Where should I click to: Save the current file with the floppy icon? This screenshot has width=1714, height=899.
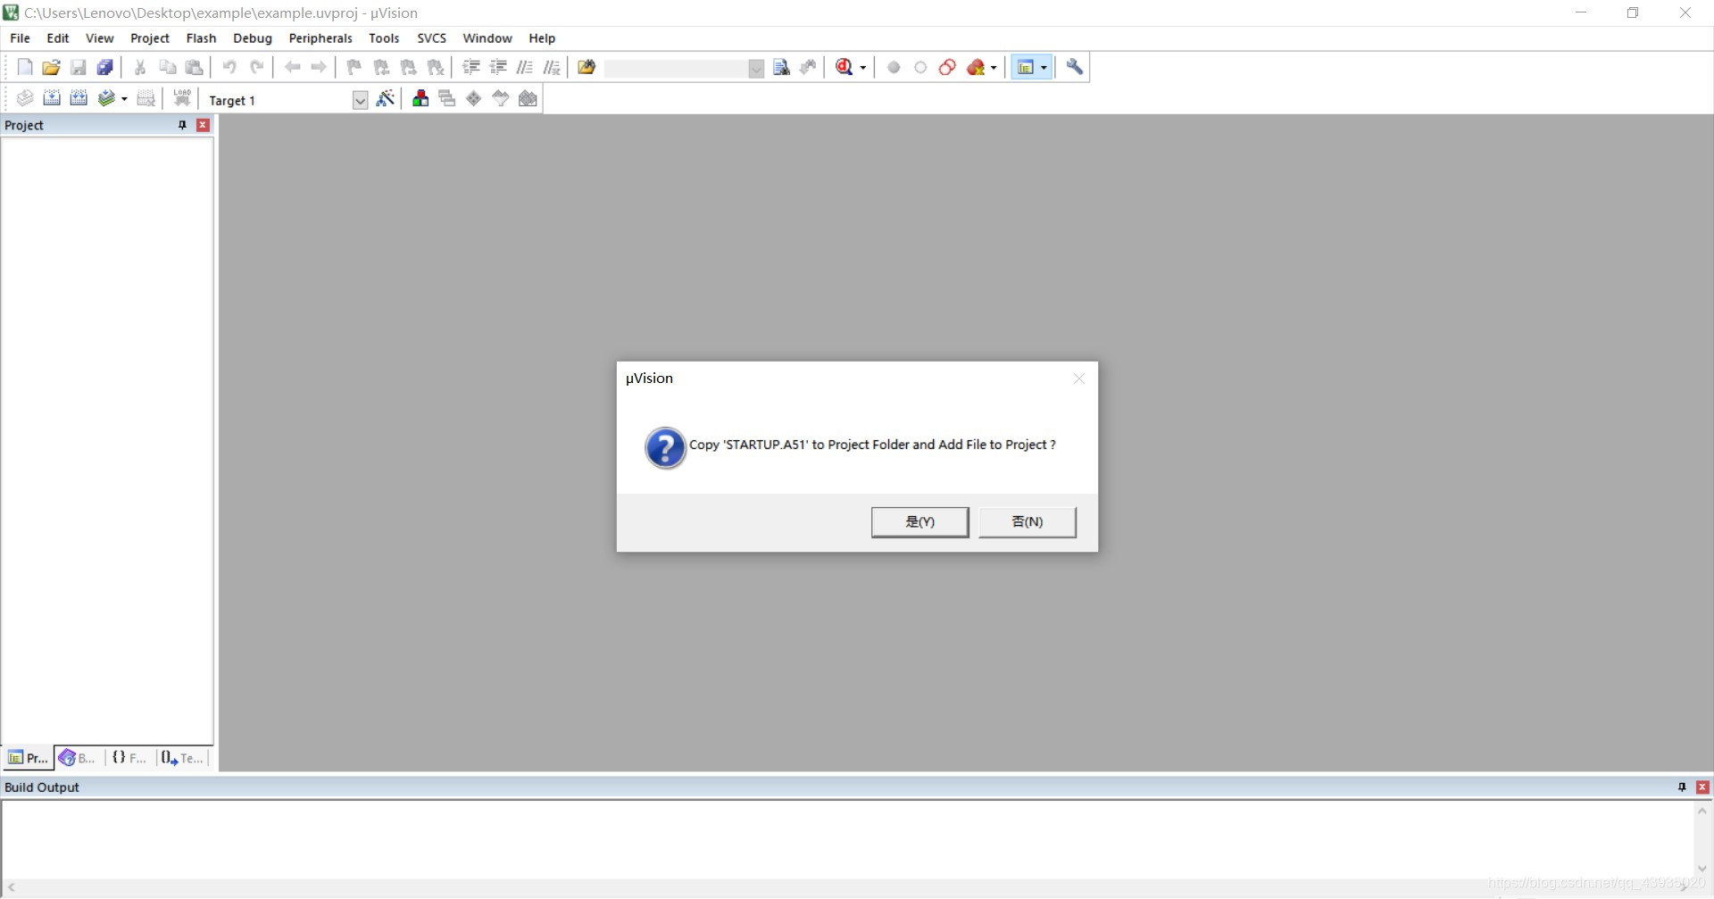(79, 67)
